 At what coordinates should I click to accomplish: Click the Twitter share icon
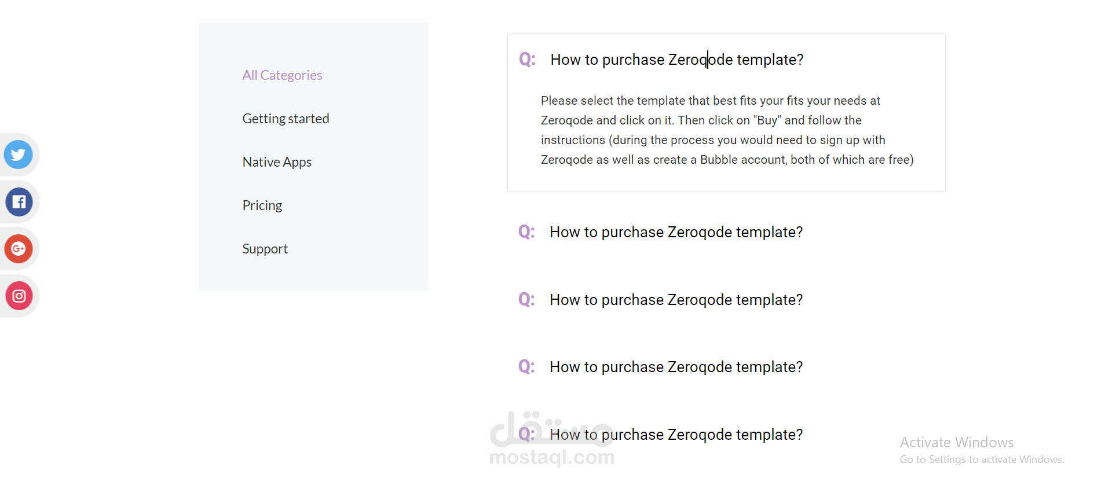coord(19,155)
